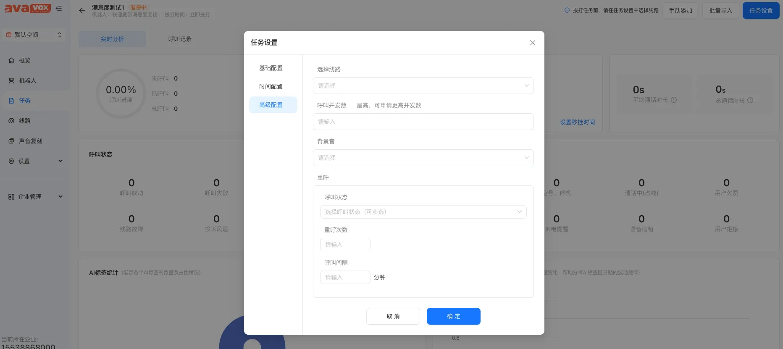Switch to 基础配置 tab in dialog
Image resolution: width=783 pixels, height=349 pixels.
[271, 68]
